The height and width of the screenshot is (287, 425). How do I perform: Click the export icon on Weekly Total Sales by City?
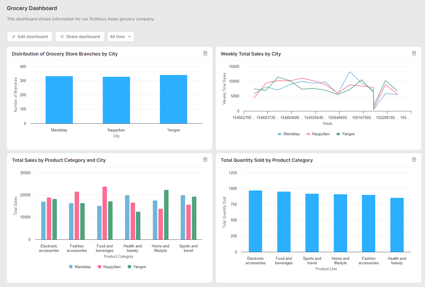[x=414, y=53]
